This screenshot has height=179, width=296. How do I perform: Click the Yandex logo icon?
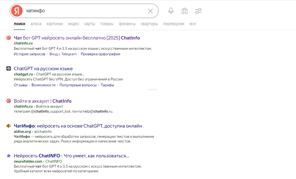coord(17,11)
